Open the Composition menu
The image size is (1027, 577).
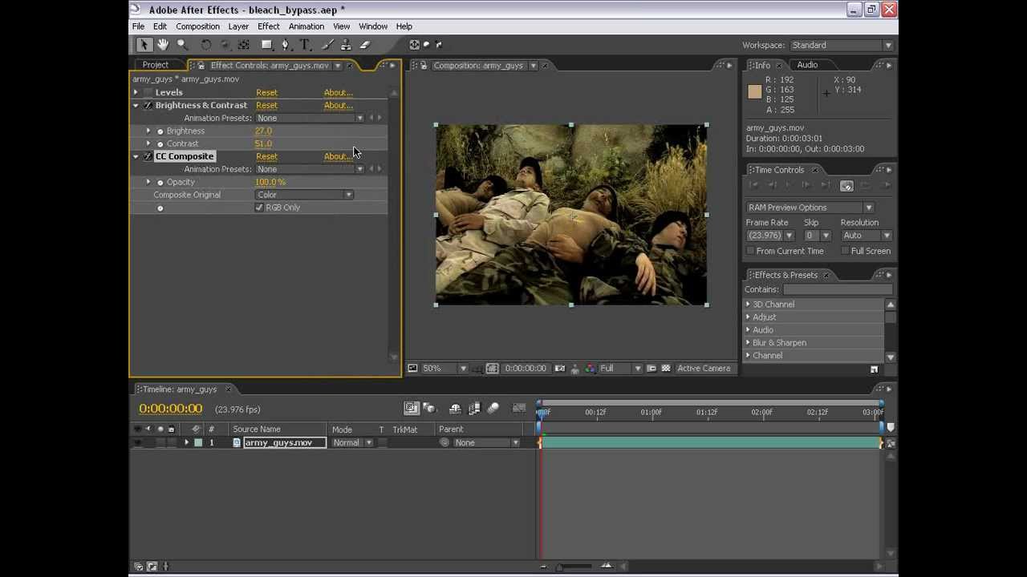pos(197,26)
